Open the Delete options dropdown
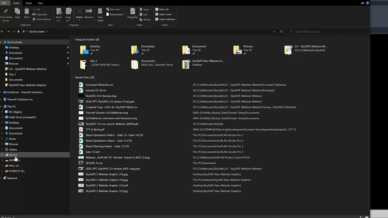This screenshot has height=218, width=388. pos(79,20)
